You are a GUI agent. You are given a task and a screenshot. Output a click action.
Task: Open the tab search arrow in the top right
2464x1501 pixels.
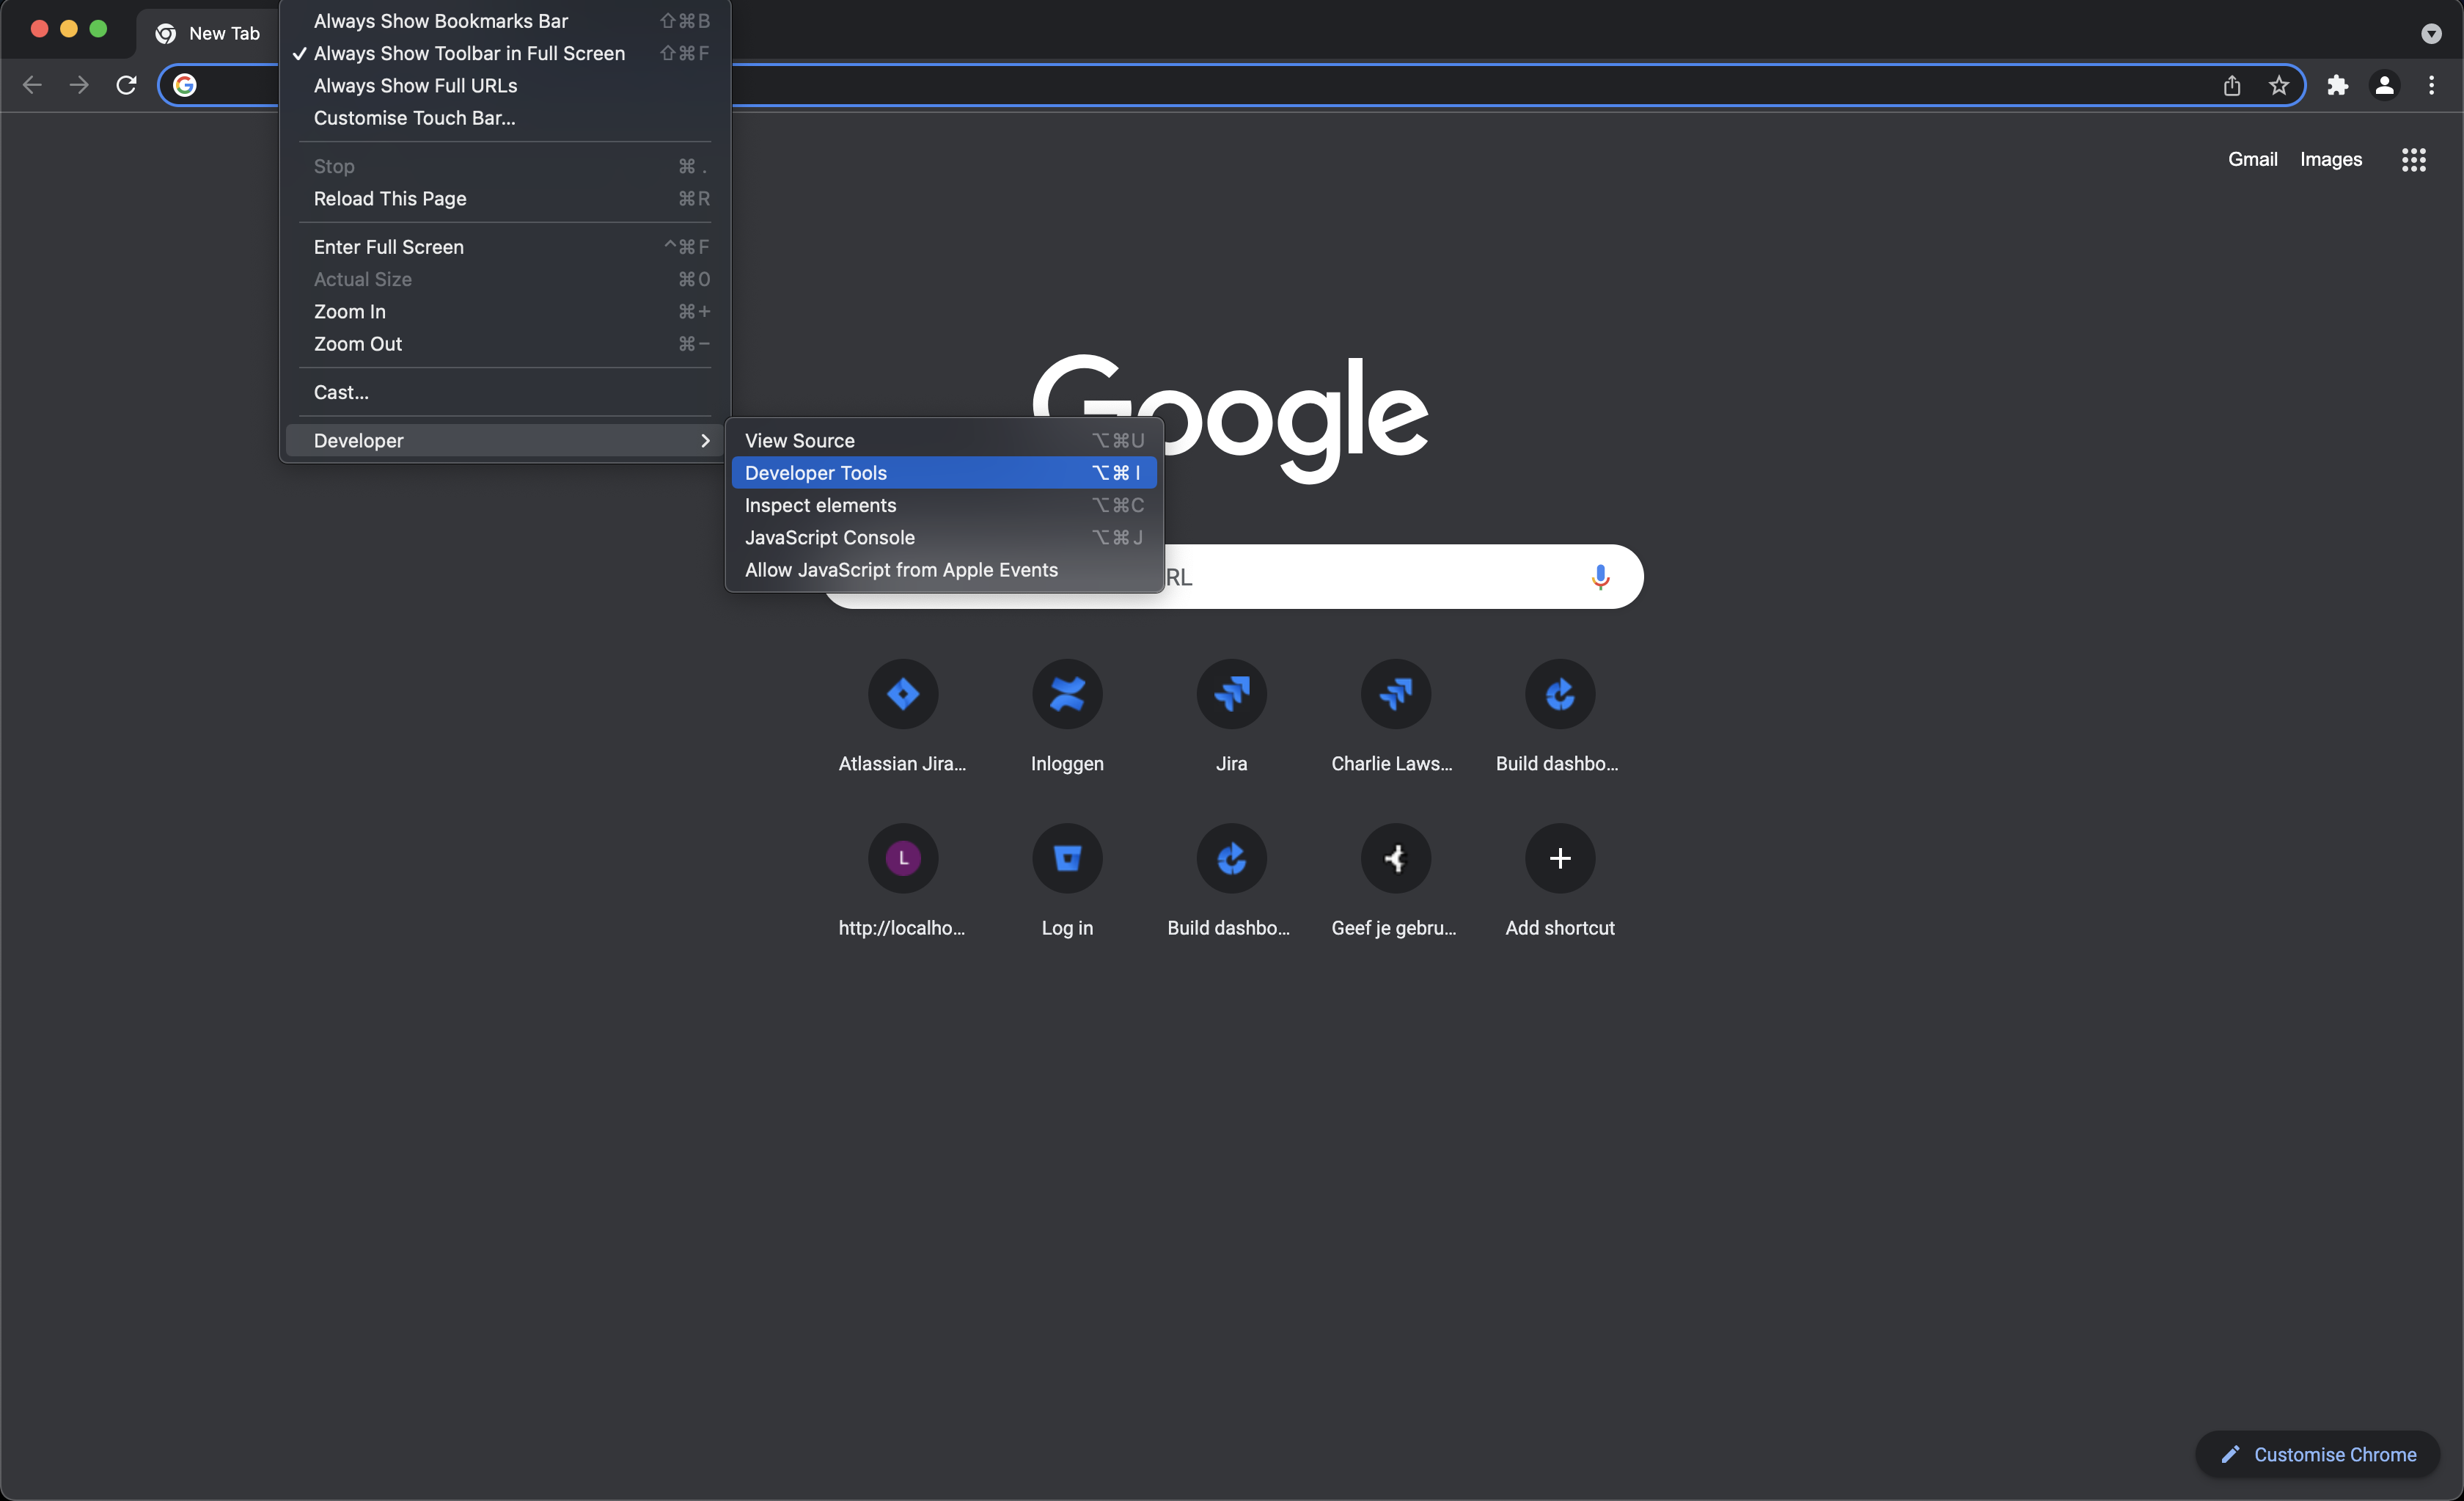[2431, 33]
